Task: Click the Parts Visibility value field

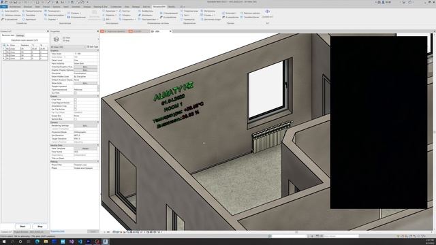Action: click(86, 63)
